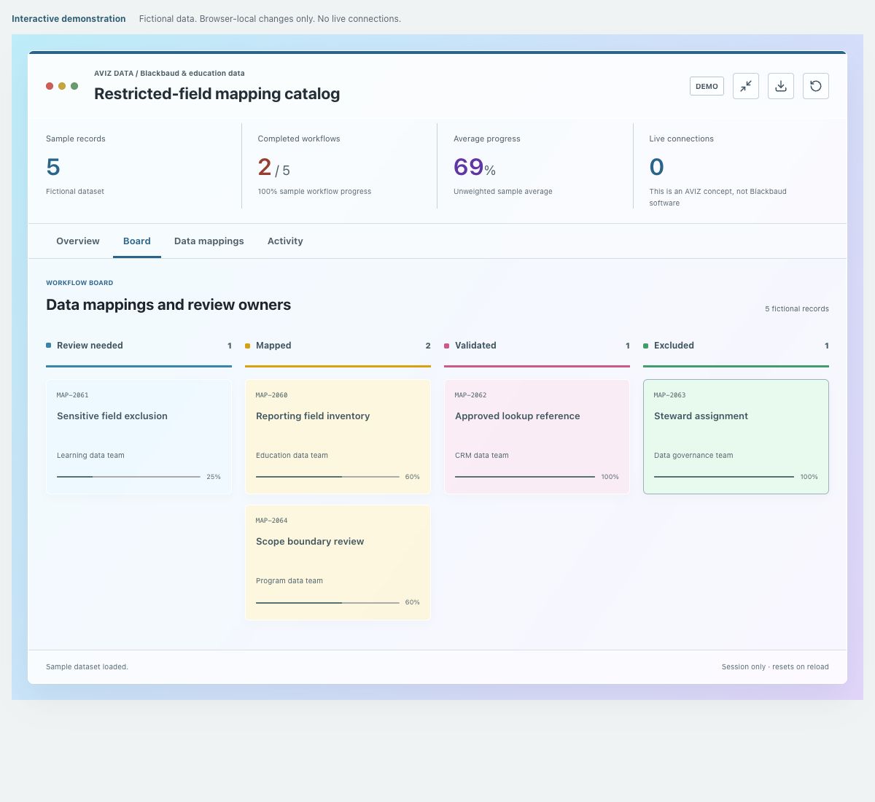This screenshot has width=875, height=802.
Task: Click the reset demo icon button
Action: pyautogui.click(x=816, y=86)
